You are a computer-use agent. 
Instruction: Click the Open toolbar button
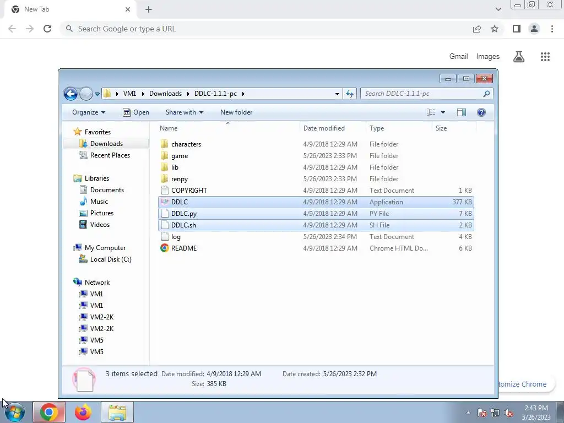(x=136, y=112)
